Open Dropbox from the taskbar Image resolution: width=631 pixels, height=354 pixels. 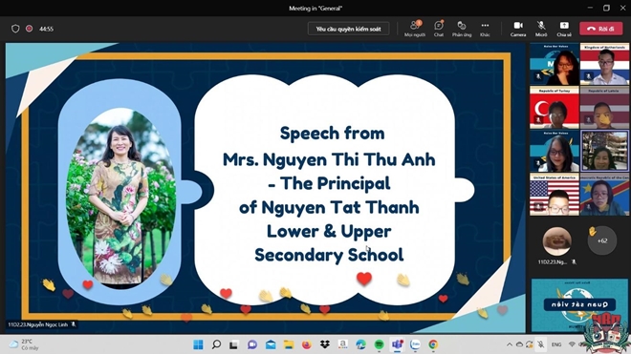coord(325,344)
